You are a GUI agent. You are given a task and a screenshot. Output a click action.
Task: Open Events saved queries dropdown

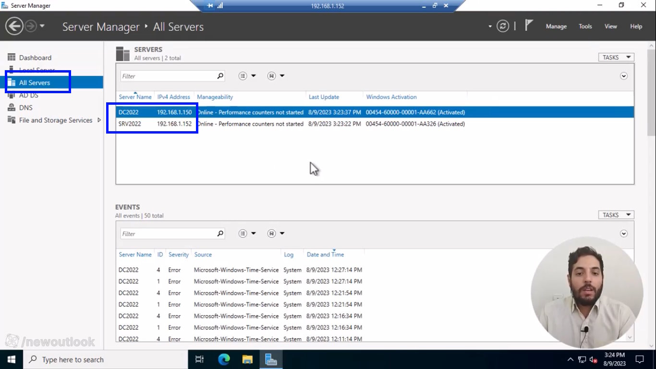point(276,234)
